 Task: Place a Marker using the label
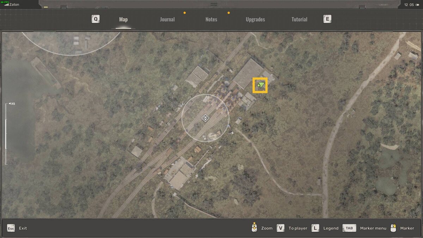(407, 228)
